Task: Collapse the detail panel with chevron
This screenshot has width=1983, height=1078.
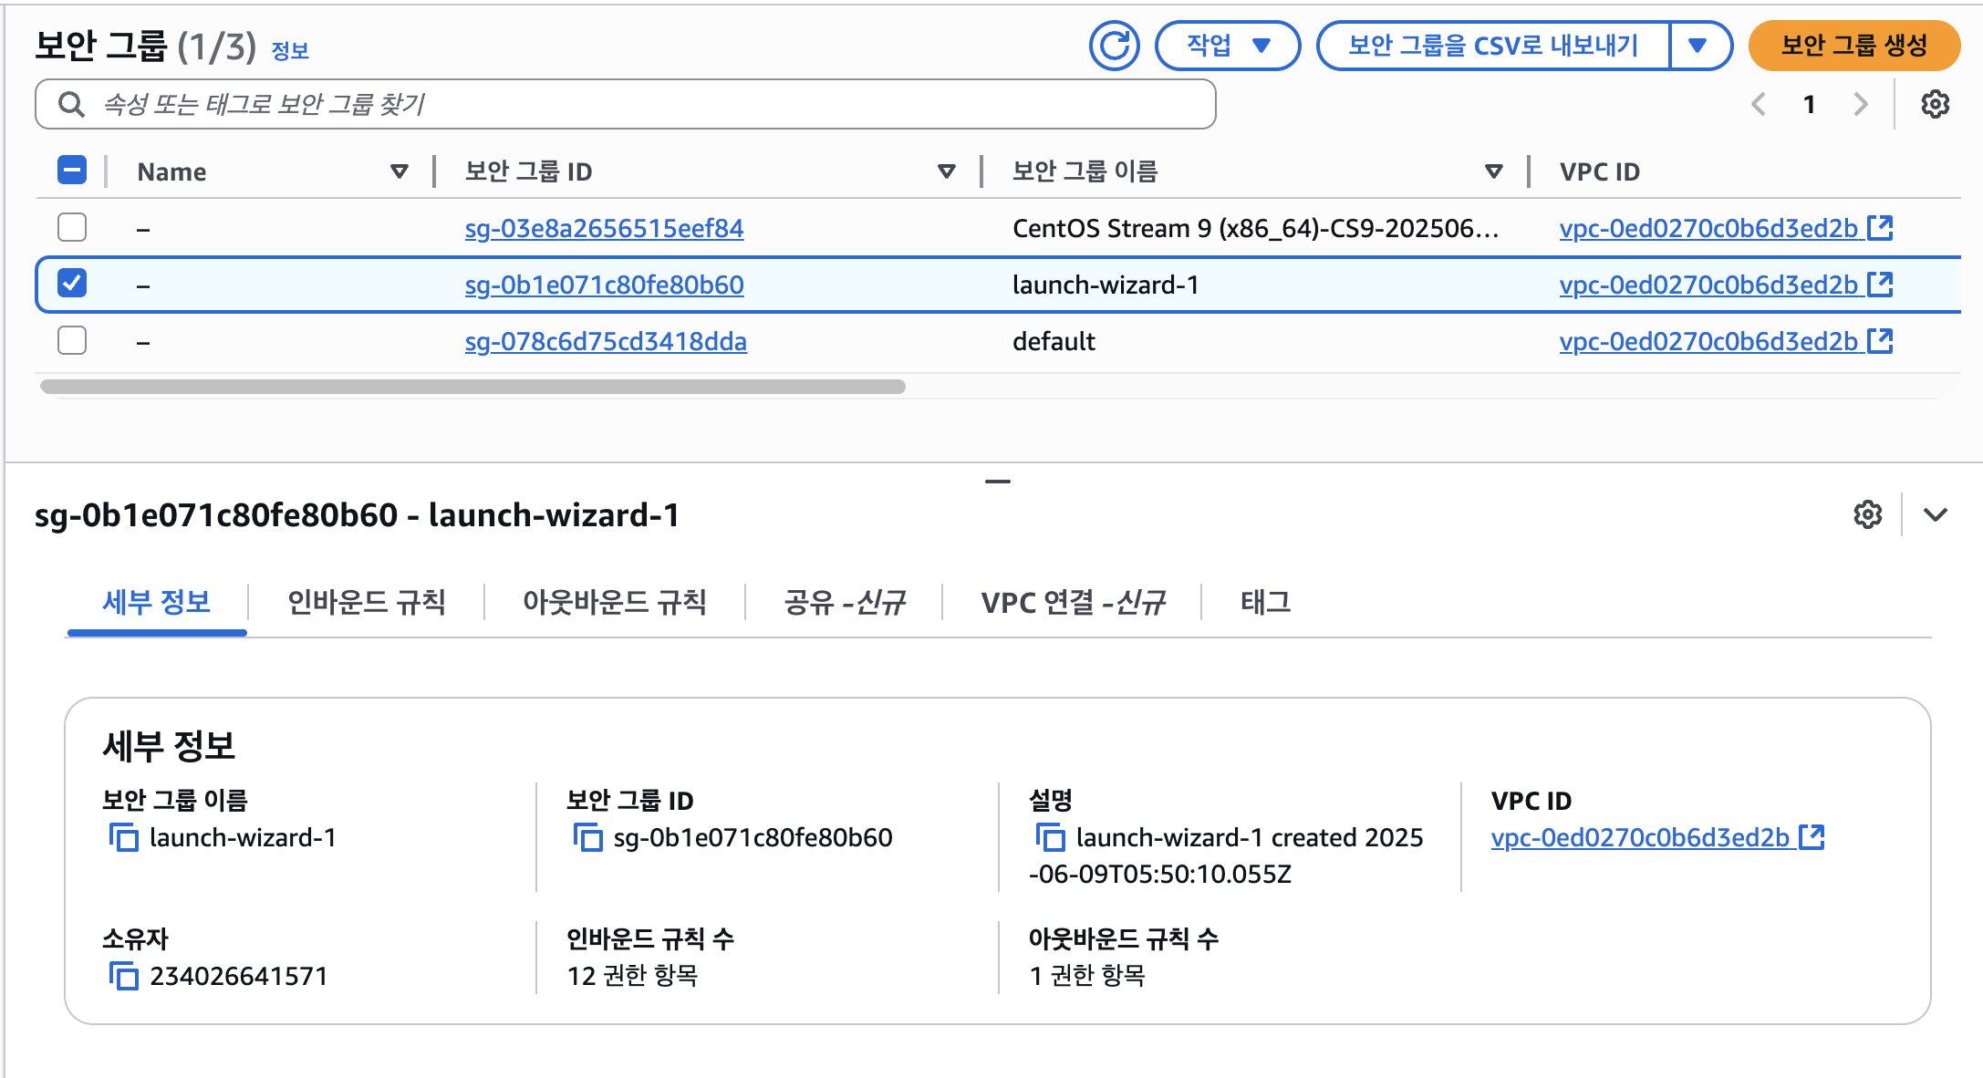Action: click(1935, 514)
